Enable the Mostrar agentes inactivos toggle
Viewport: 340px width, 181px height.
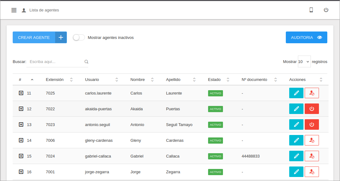tap(79, 37)
